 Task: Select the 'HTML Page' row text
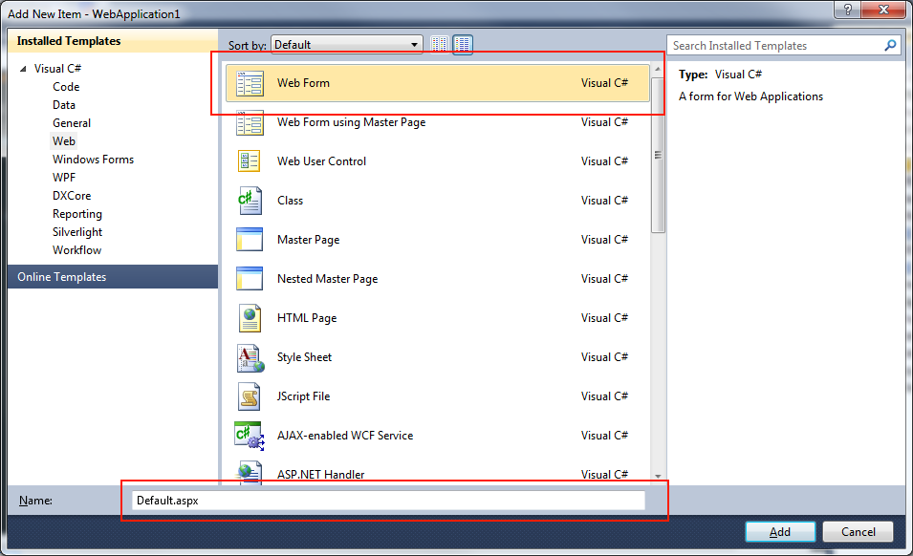307,318
